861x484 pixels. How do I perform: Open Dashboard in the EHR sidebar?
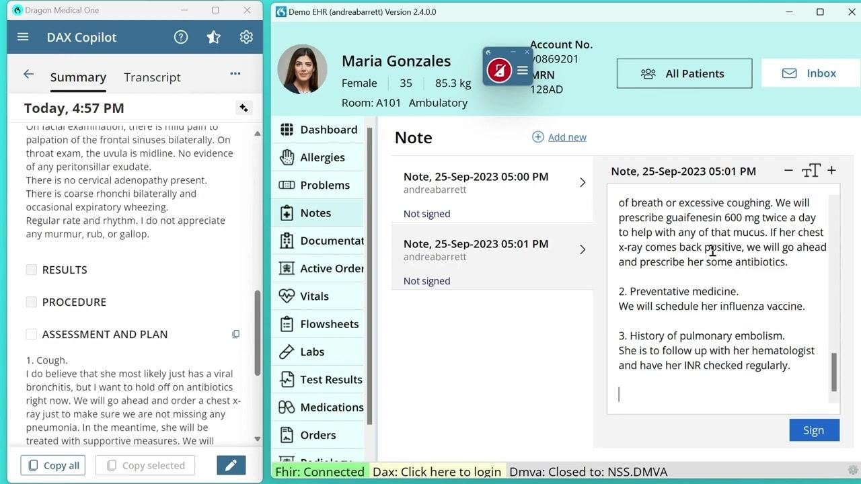pyautogui.click(x=319, y=130)
